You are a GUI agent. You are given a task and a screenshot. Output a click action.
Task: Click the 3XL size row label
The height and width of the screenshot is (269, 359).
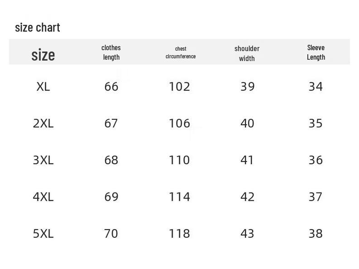43,160
